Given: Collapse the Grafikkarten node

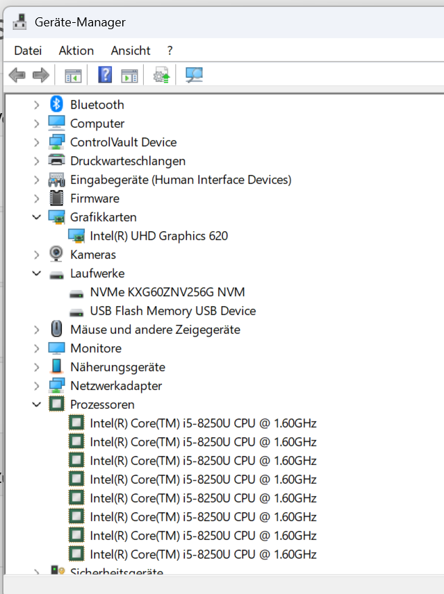Looking at the screenshot, I should pyautogui.click(x=36, y=217).
